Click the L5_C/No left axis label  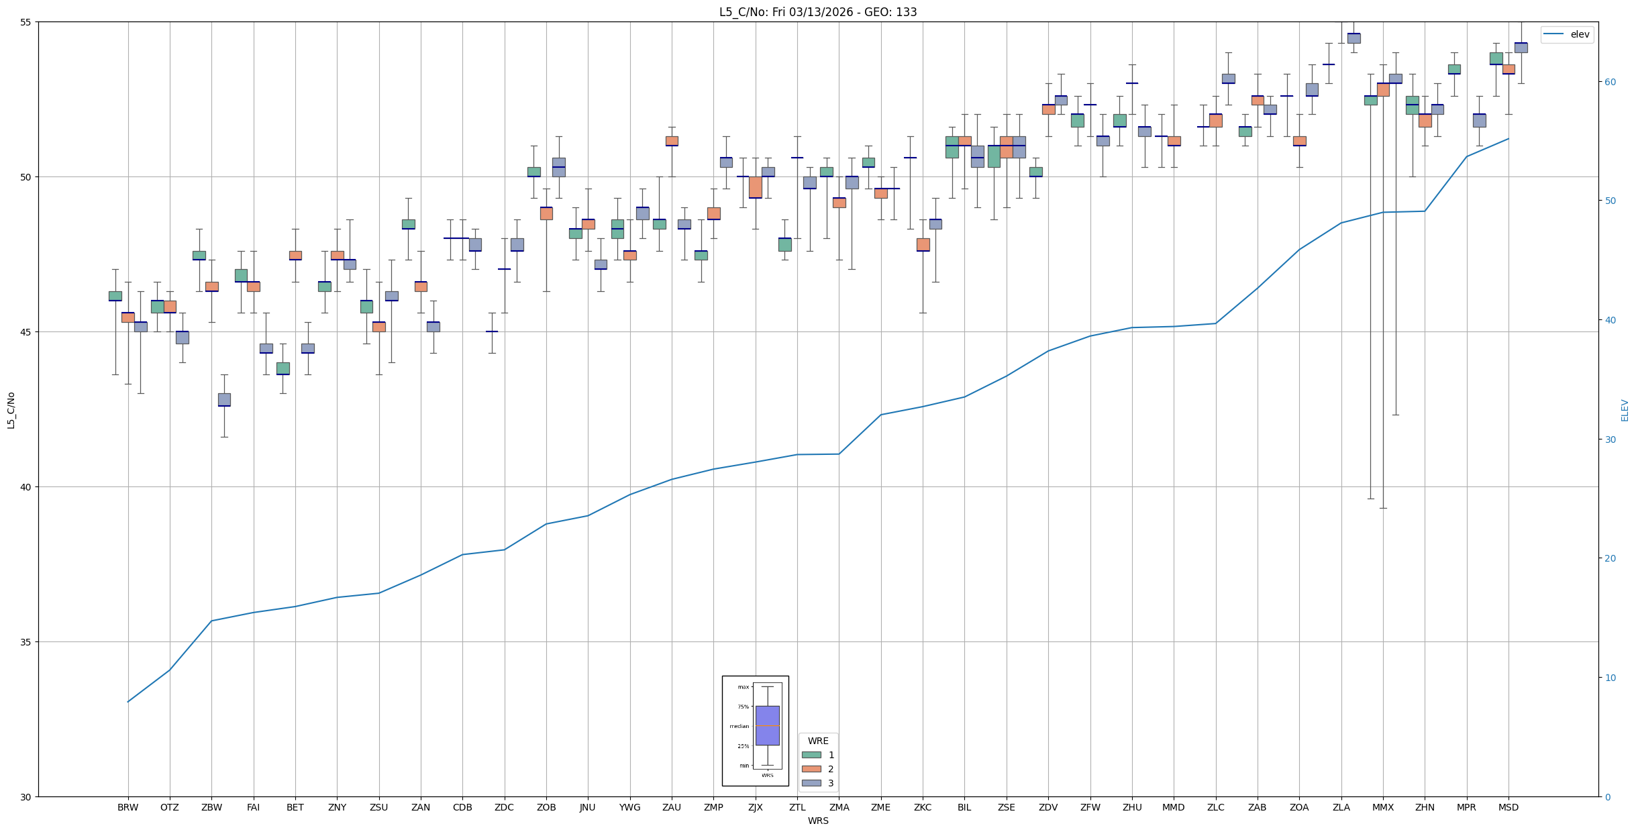pyautogui.click(x=11, y=410)
